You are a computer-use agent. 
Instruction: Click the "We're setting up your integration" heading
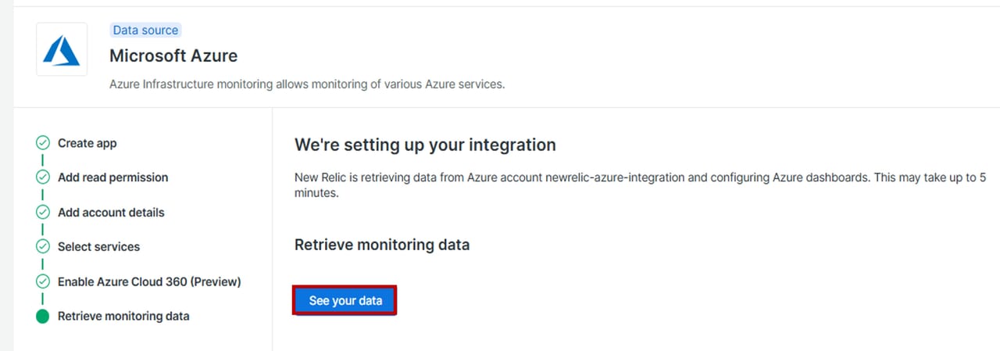[x=425, y=145]
